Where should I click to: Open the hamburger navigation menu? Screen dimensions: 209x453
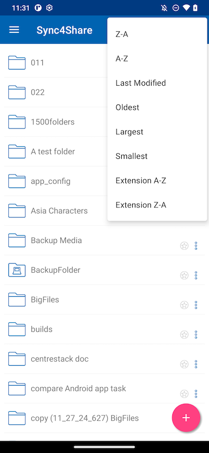[x=14, y=30]
